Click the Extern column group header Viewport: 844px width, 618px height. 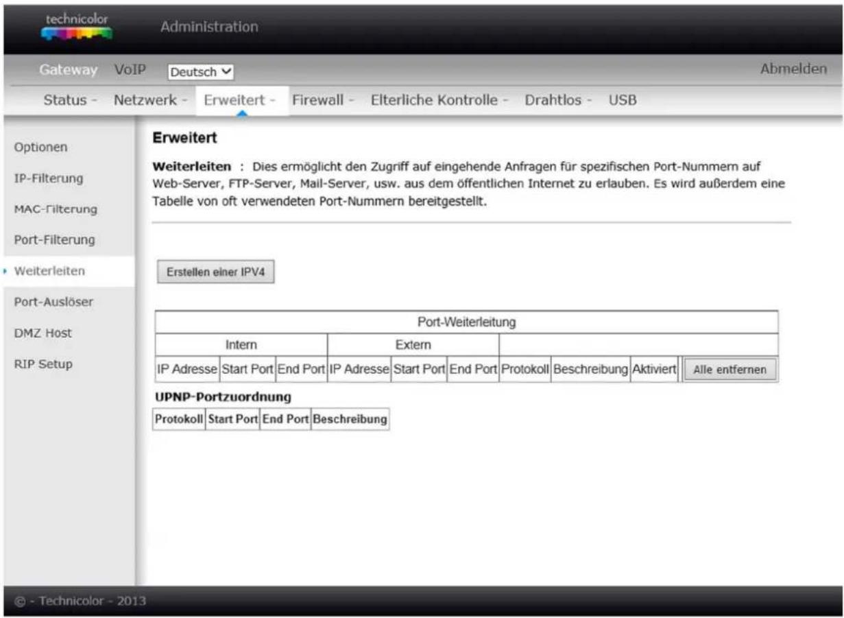pyautogui.click(x=413, y=345)
